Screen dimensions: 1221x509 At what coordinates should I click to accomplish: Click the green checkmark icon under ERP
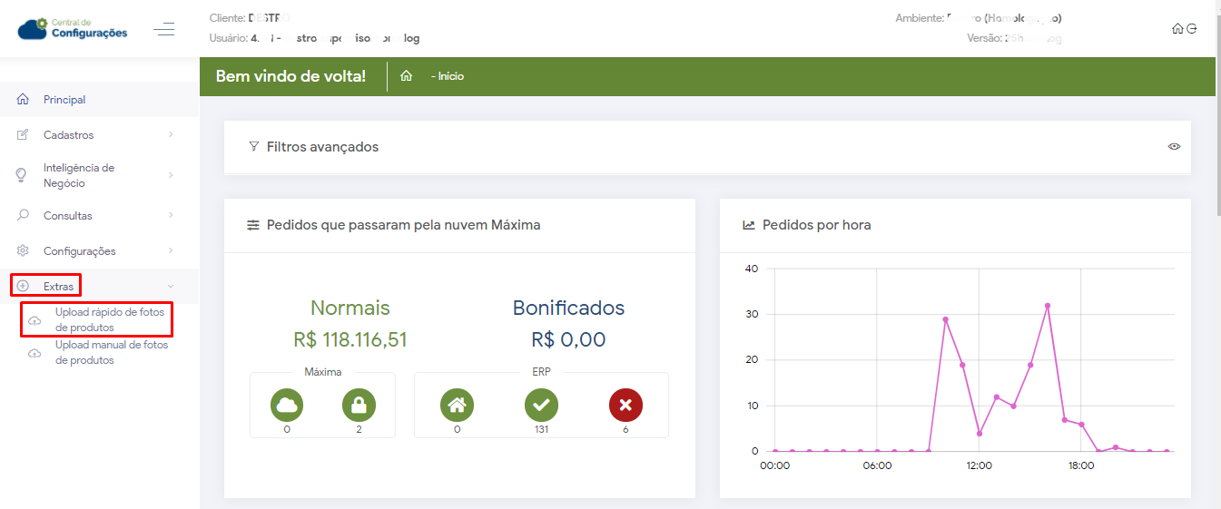pyautogui.click(x=541, y=405)
